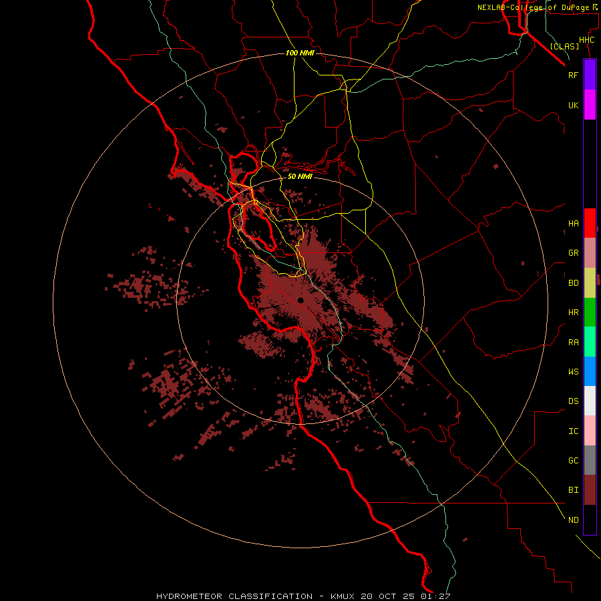Screen dimensions: 601x601
Task: Click the IC light-pink legend swatch
Action: click(590, 431)
